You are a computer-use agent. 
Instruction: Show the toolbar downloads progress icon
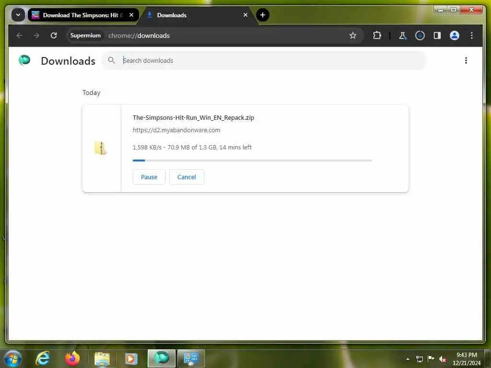420,35
